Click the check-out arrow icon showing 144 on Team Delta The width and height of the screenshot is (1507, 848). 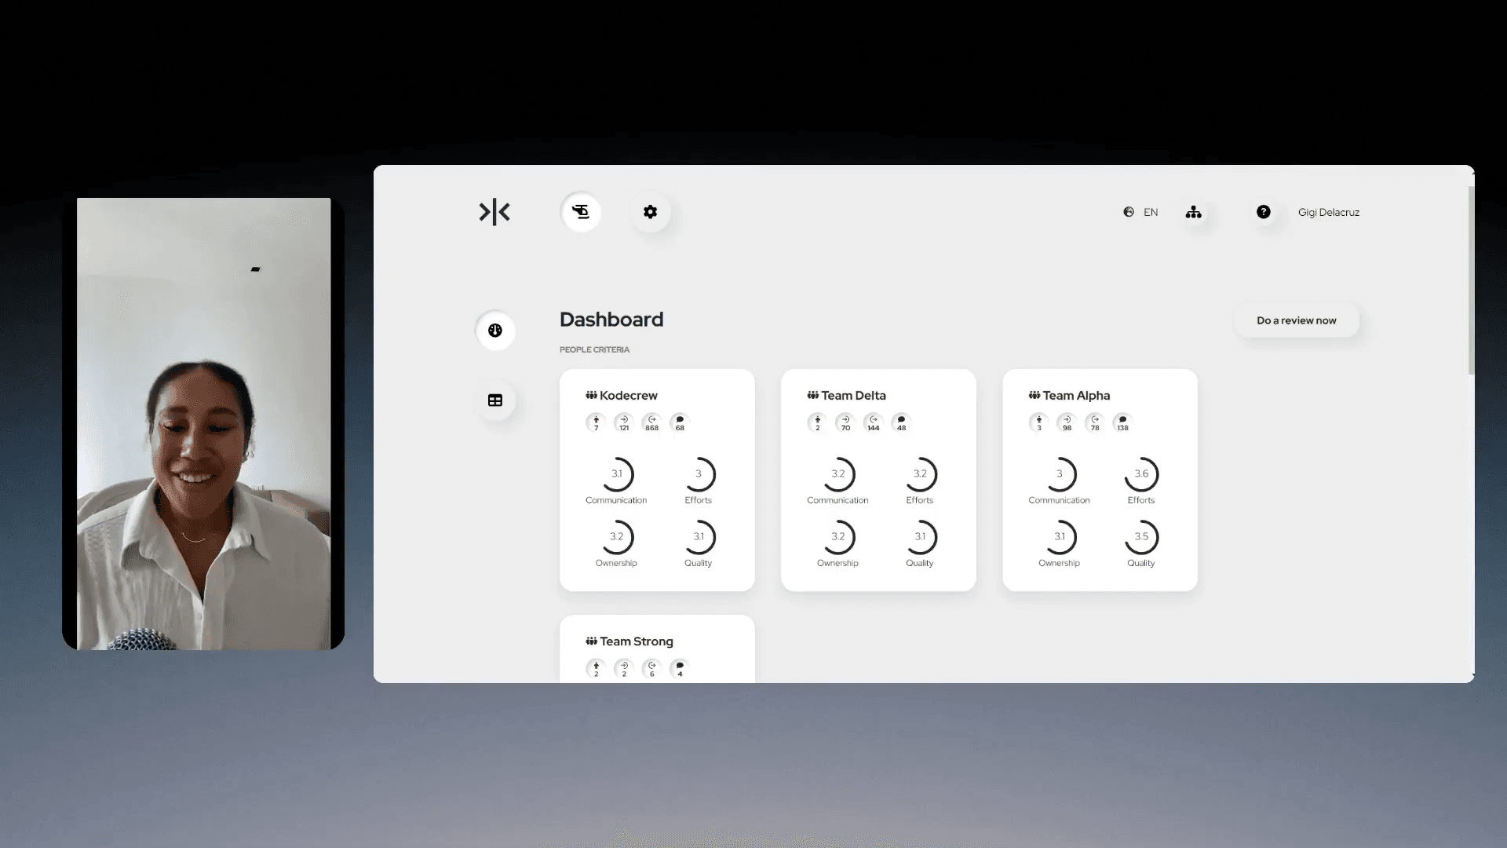873,423
